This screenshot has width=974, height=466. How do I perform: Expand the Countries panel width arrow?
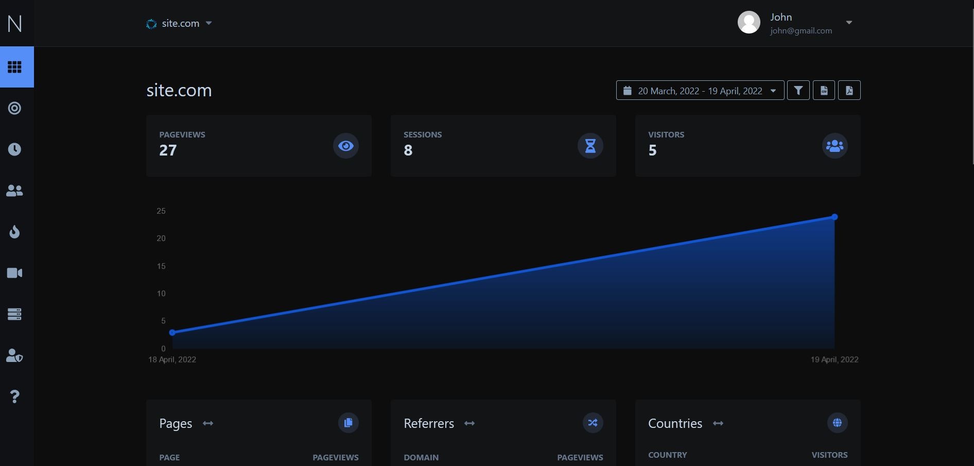(x=718, y=423)
